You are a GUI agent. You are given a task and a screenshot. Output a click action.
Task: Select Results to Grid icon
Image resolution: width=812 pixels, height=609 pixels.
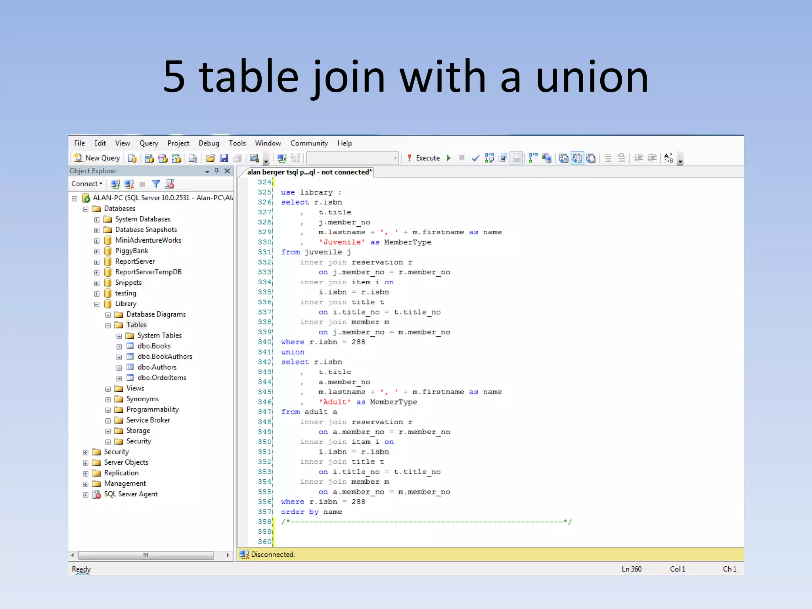coord(577,158)
